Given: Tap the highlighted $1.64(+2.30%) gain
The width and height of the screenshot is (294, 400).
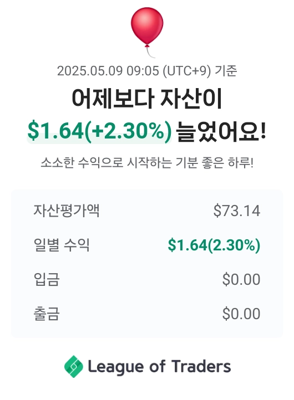Looking at the screenshot, I should click(x=99, y=131).
